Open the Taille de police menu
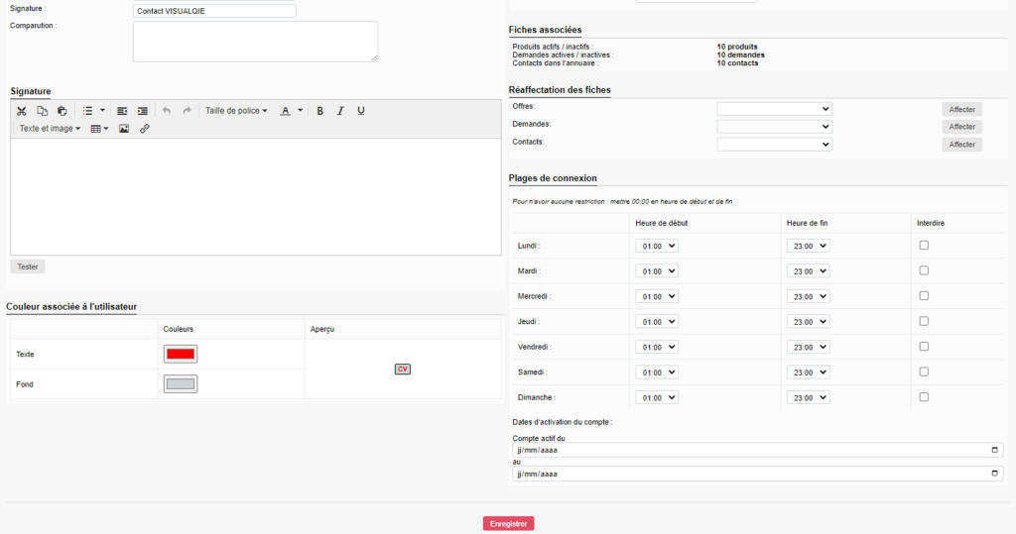This screenshot has height=534, width=1016. (x=236, y=111)
